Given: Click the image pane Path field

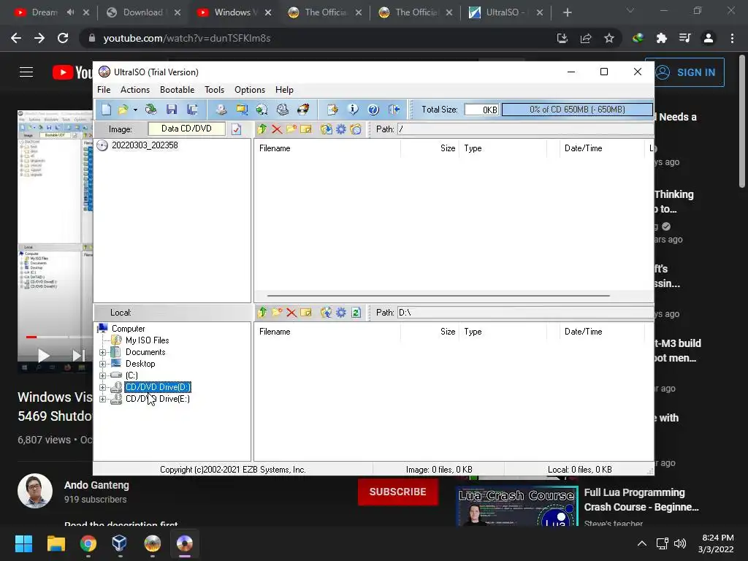Looking at the screenshot, I should click(526, 129).
